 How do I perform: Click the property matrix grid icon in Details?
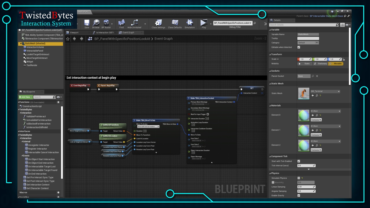[x=343, y=25]
